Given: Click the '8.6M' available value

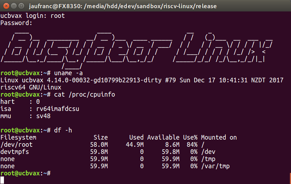Looking at the screenshot, I should (172, 145).
